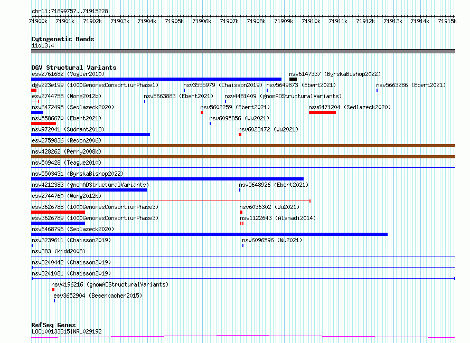Viewport: 470px width, 343px height.
Task: Click the RefSeq Genes track title
Action: [x=53, y=325]
